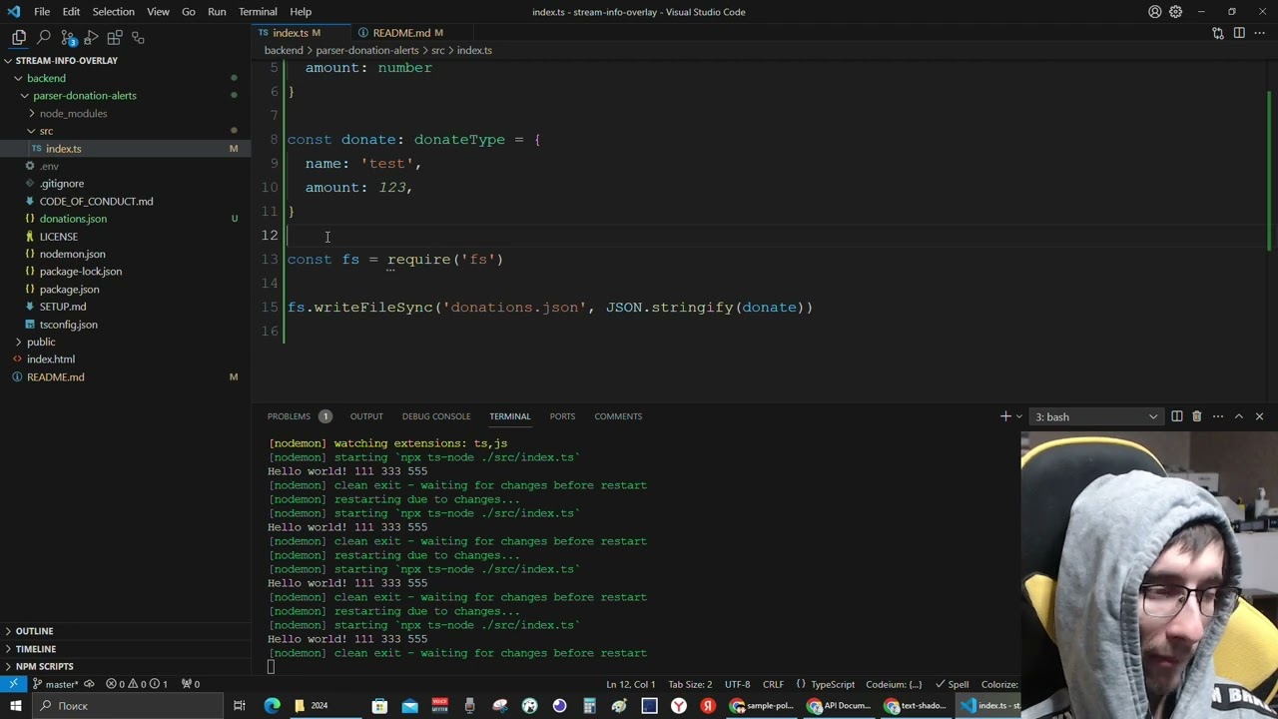Add a new terminal with plus icon

coord(1005,416)
